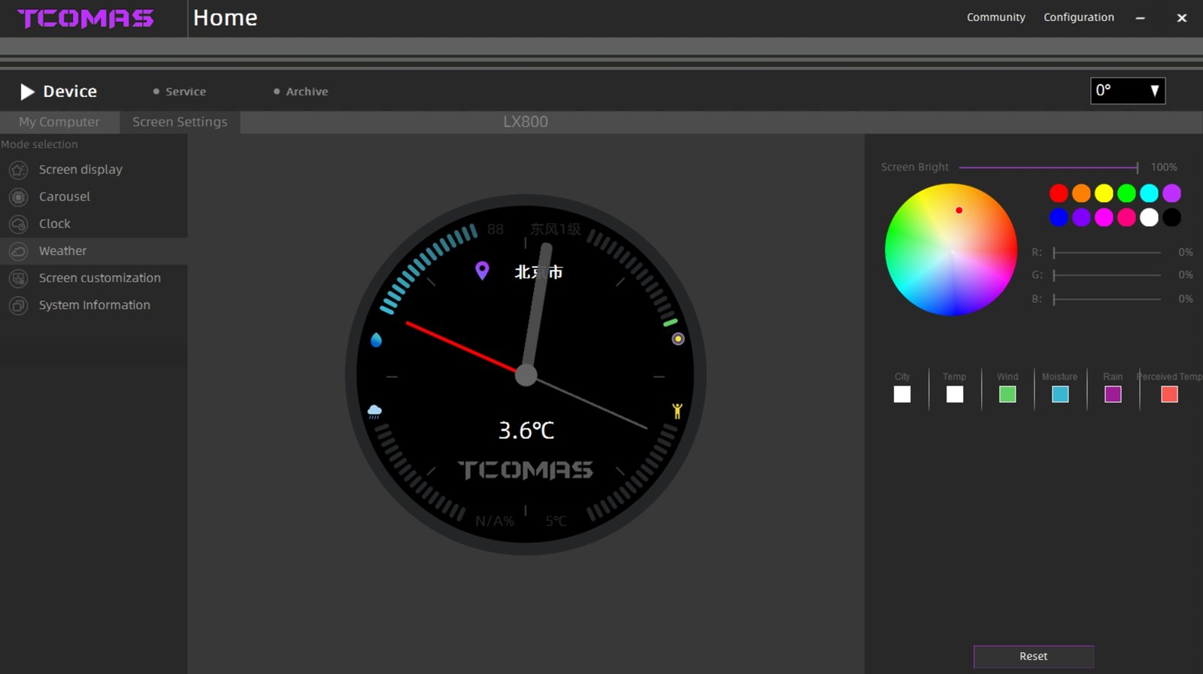The width and height of the screenshot is (1203, 674).
Task: Select the Service radio option
Action: pyautogui.click(x=156, y=92)
